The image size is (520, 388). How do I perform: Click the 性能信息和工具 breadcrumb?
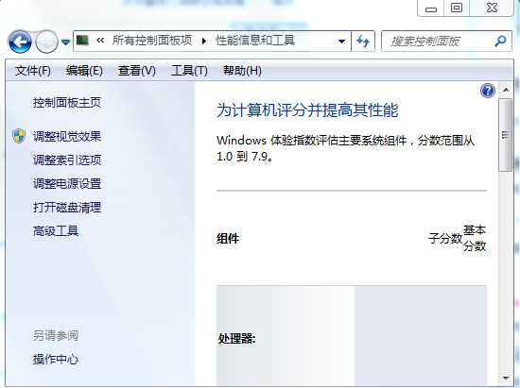255,41
